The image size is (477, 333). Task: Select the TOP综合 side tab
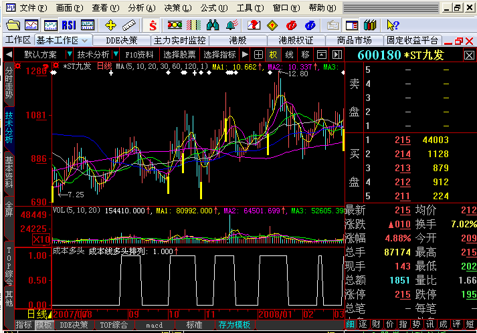click(x=9, y=265)
